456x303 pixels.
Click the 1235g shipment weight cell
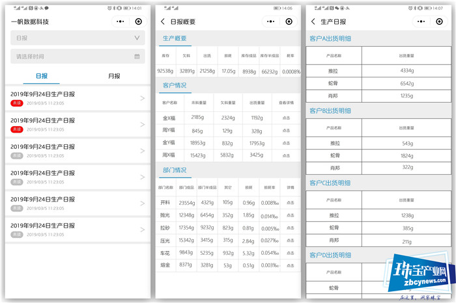coord(406,96)
